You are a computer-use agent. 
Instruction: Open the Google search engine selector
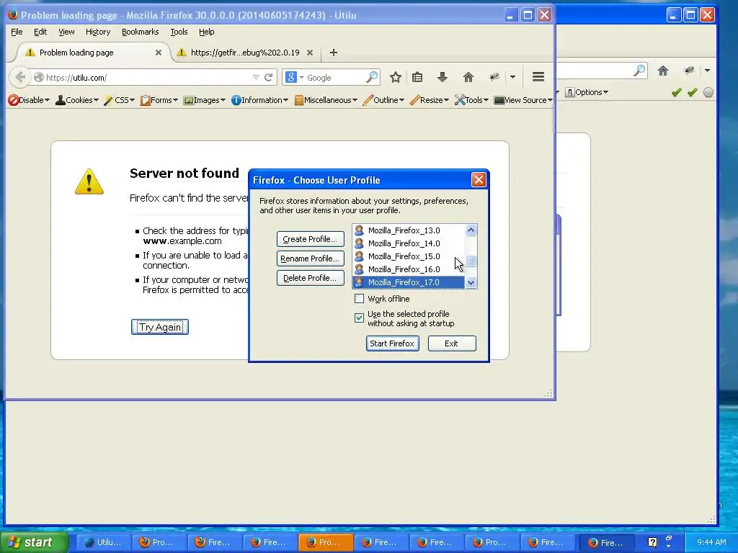(294, 77)
